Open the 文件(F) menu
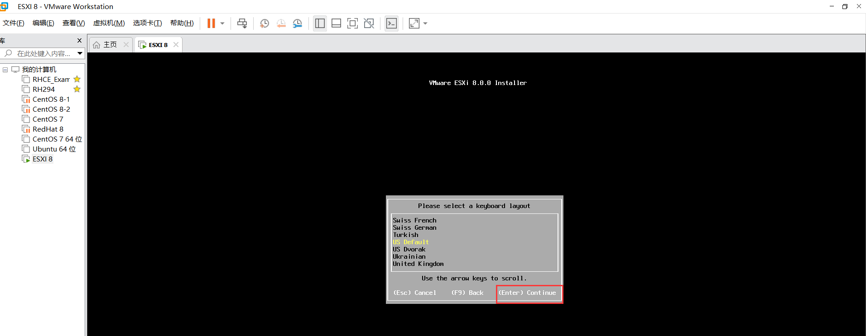This screenshot has height=336, width=866. pyautogui.click(x=14, y=23)
